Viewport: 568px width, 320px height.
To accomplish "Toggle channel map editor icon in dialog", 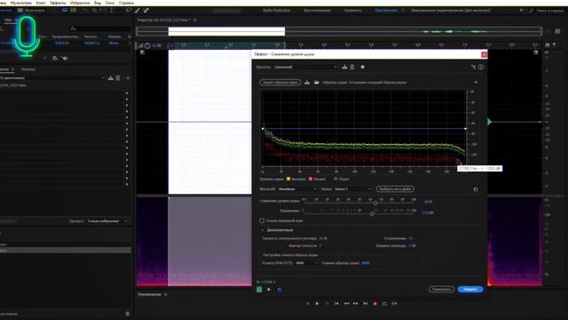I will [473, 67].
